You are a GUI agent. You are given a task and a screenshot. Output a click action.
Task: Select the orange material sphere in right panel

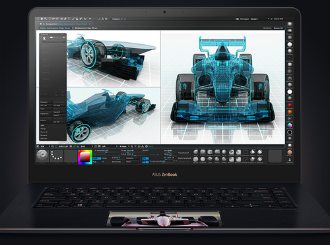(290, 112)
